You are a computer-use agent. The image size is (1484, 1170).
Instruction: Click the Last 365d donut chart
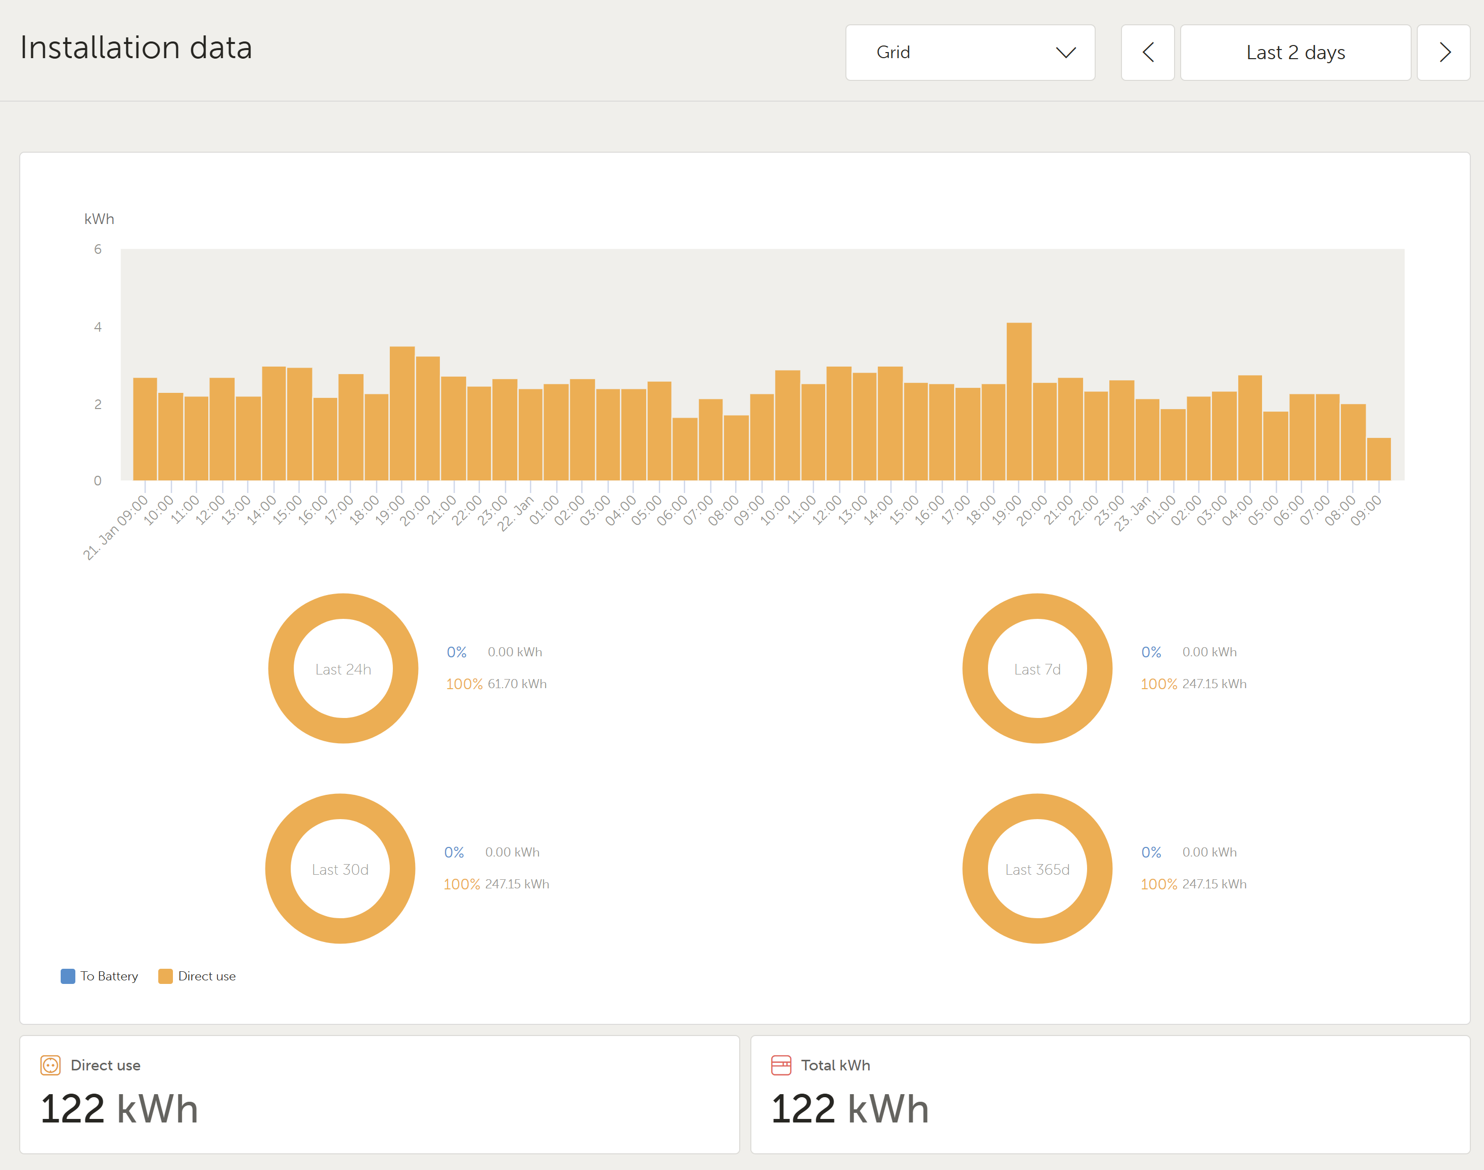[1037, 869]
